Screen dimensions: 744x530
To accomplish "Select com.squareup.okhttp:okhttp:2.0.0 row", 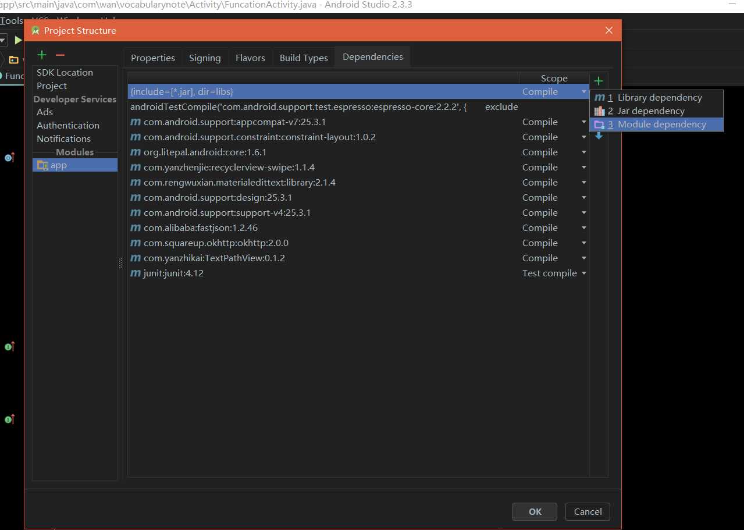I will [358, 243].
